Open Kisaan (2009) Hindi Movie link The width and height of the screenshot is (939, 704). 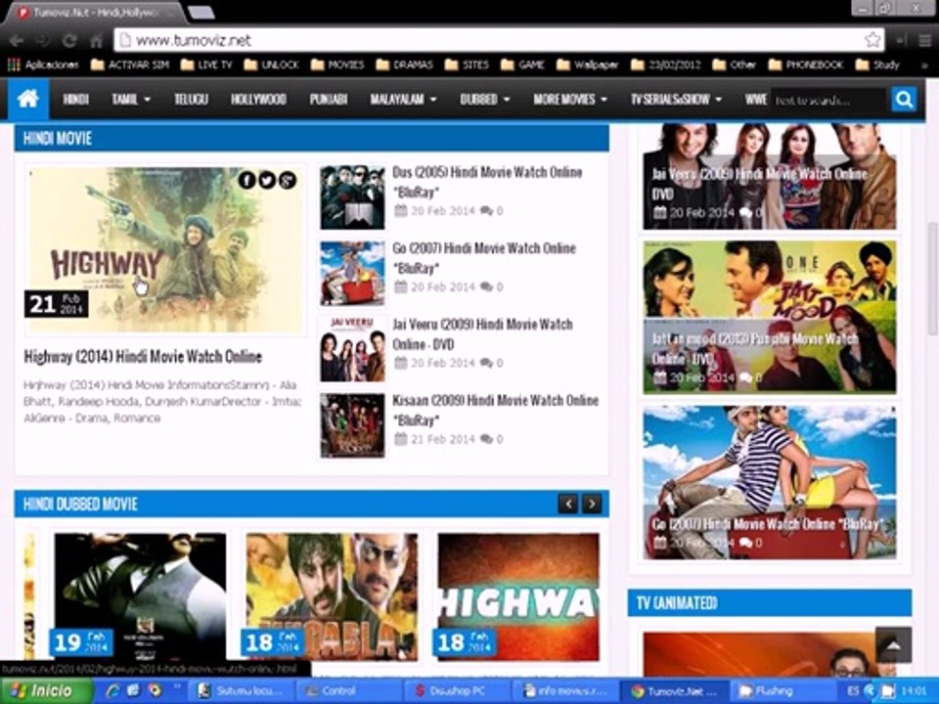click(496, 410)
